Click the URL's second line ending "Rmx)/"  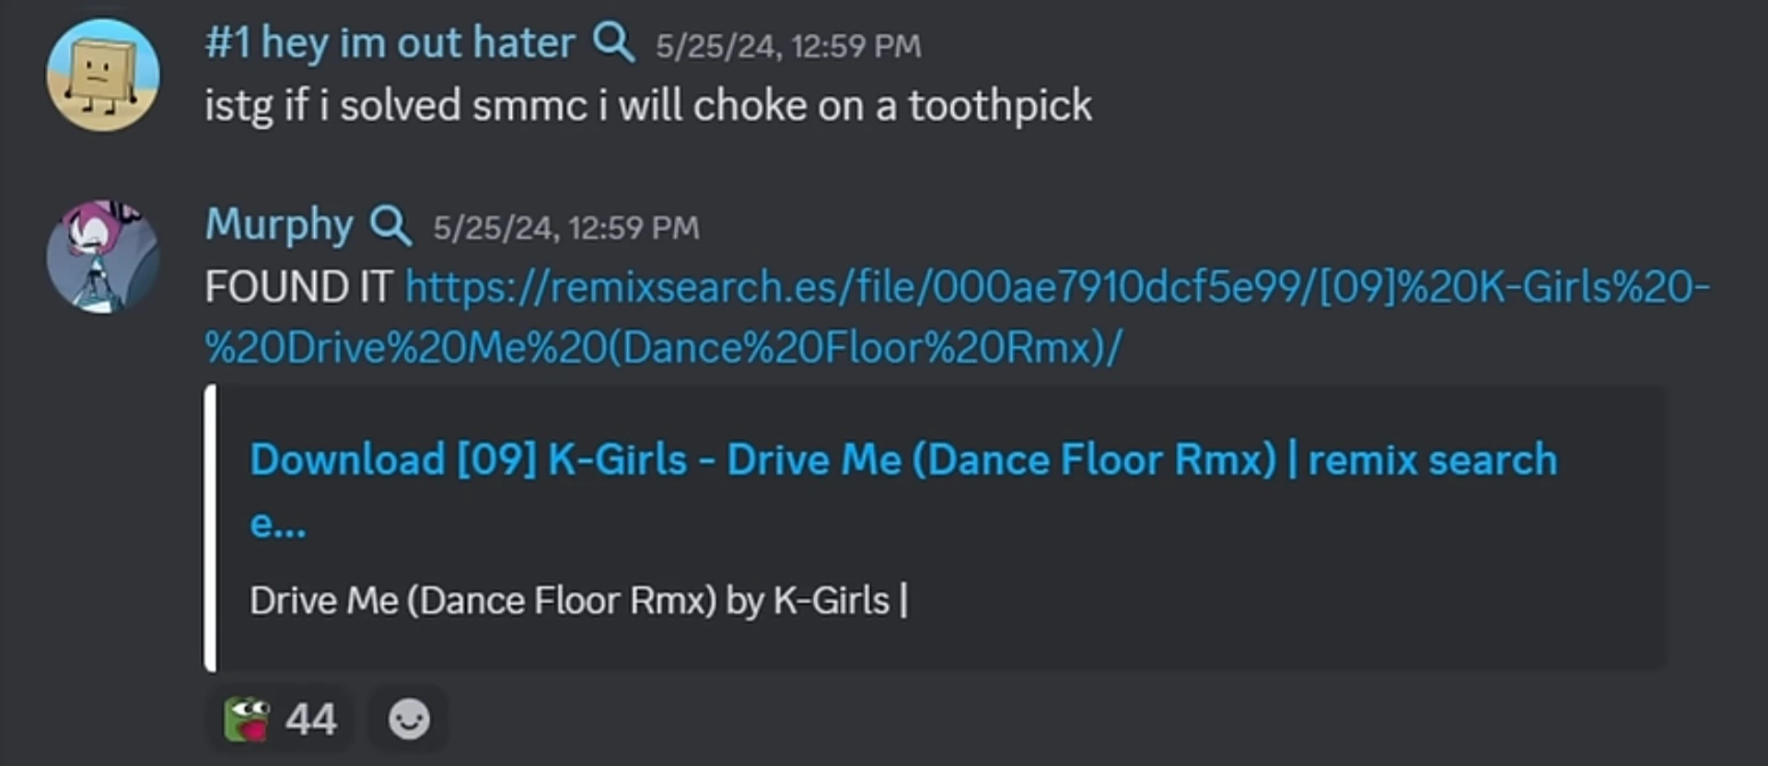(x=663, y=348)
